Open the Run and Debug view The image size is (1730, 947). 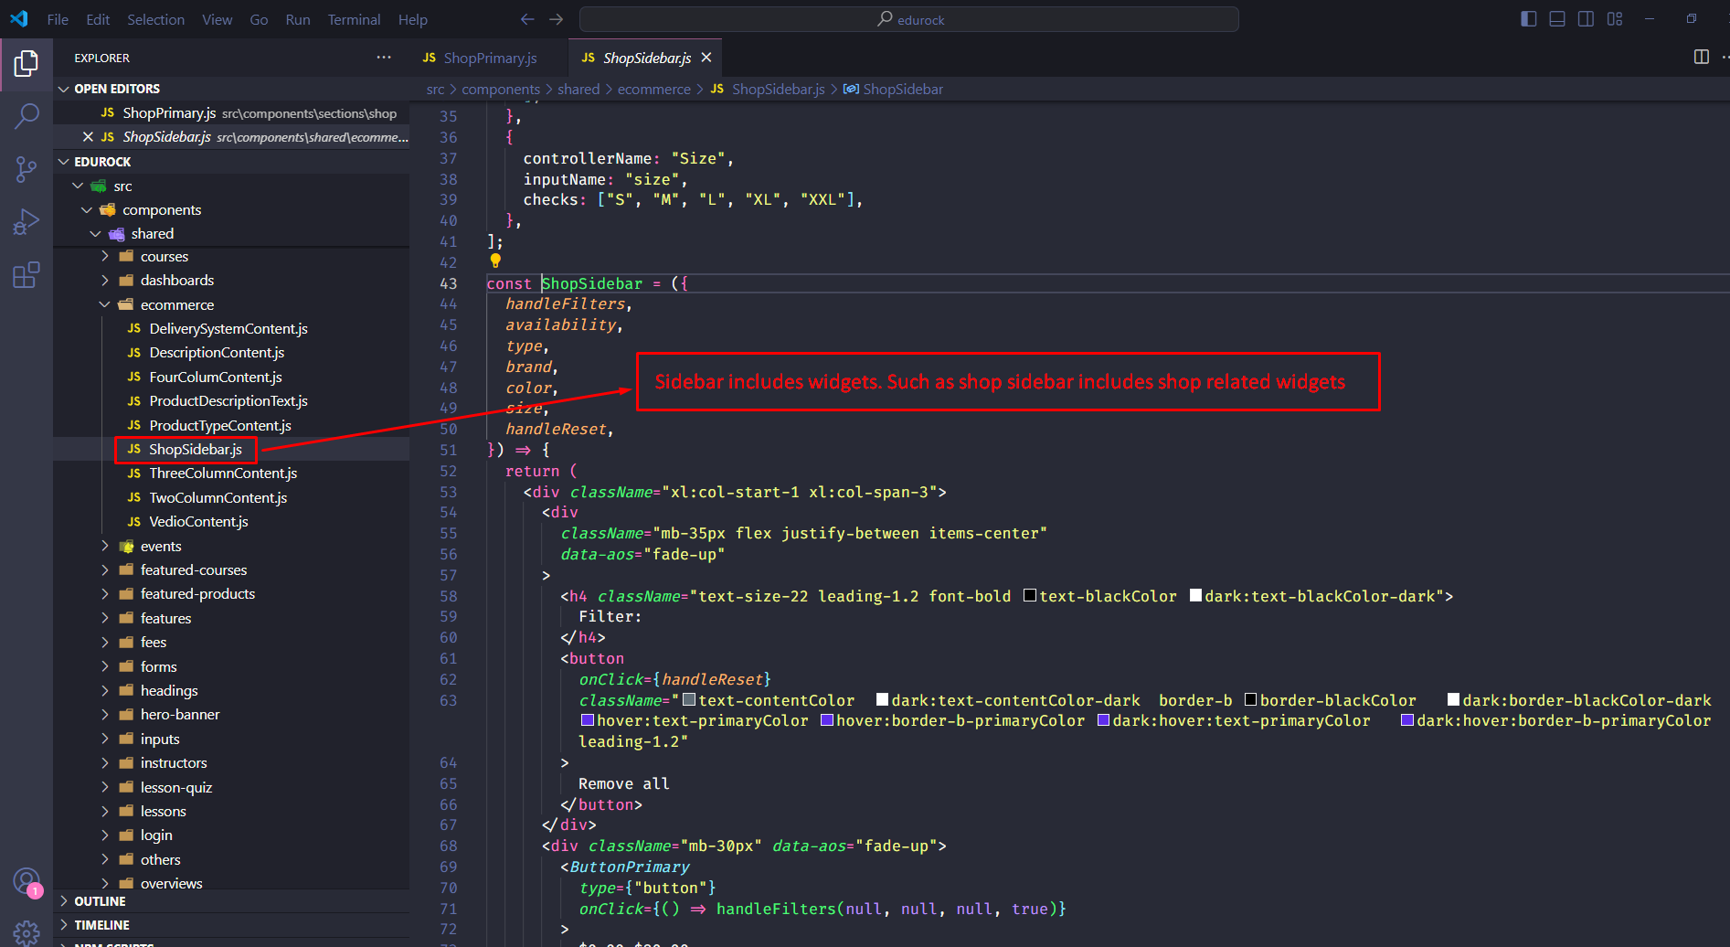(27, 222)
